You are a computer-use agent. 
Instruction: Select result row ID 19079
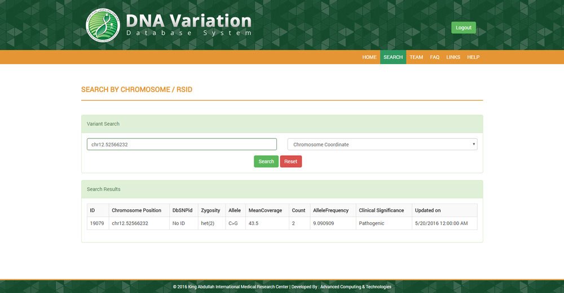point(96,223)
